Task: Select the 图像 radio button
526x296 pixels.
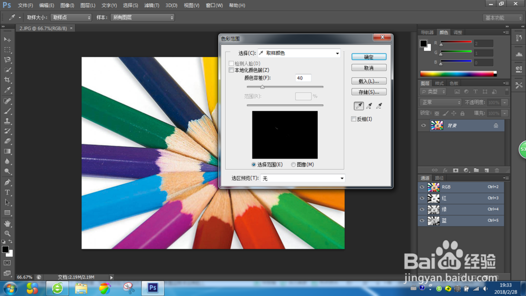Action: [293, 165]
